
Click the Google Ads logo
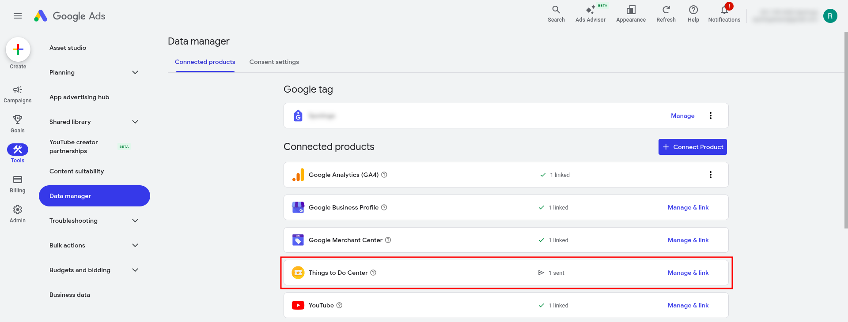pos(70,16)
